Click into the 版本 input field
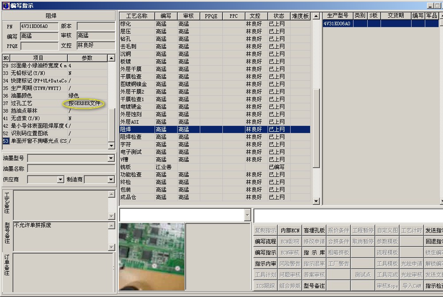 [96, 27]
